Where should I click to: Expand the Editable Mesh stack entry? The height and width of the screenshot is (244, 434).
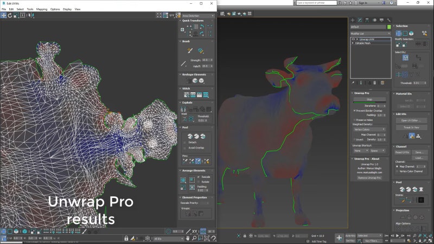point(353,43)
